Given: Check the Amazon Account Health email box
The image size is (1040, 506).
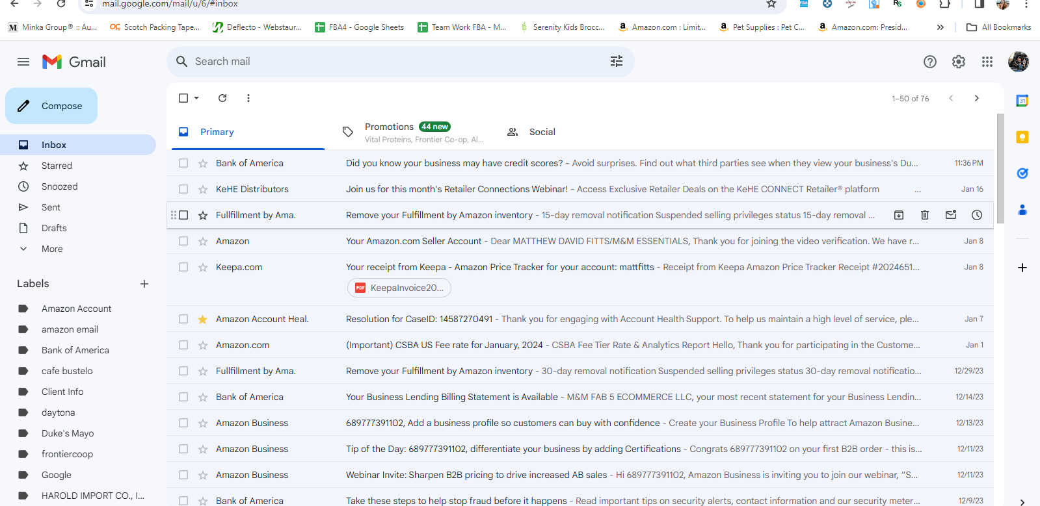Looking at the screenshot, I should (183, 319).
